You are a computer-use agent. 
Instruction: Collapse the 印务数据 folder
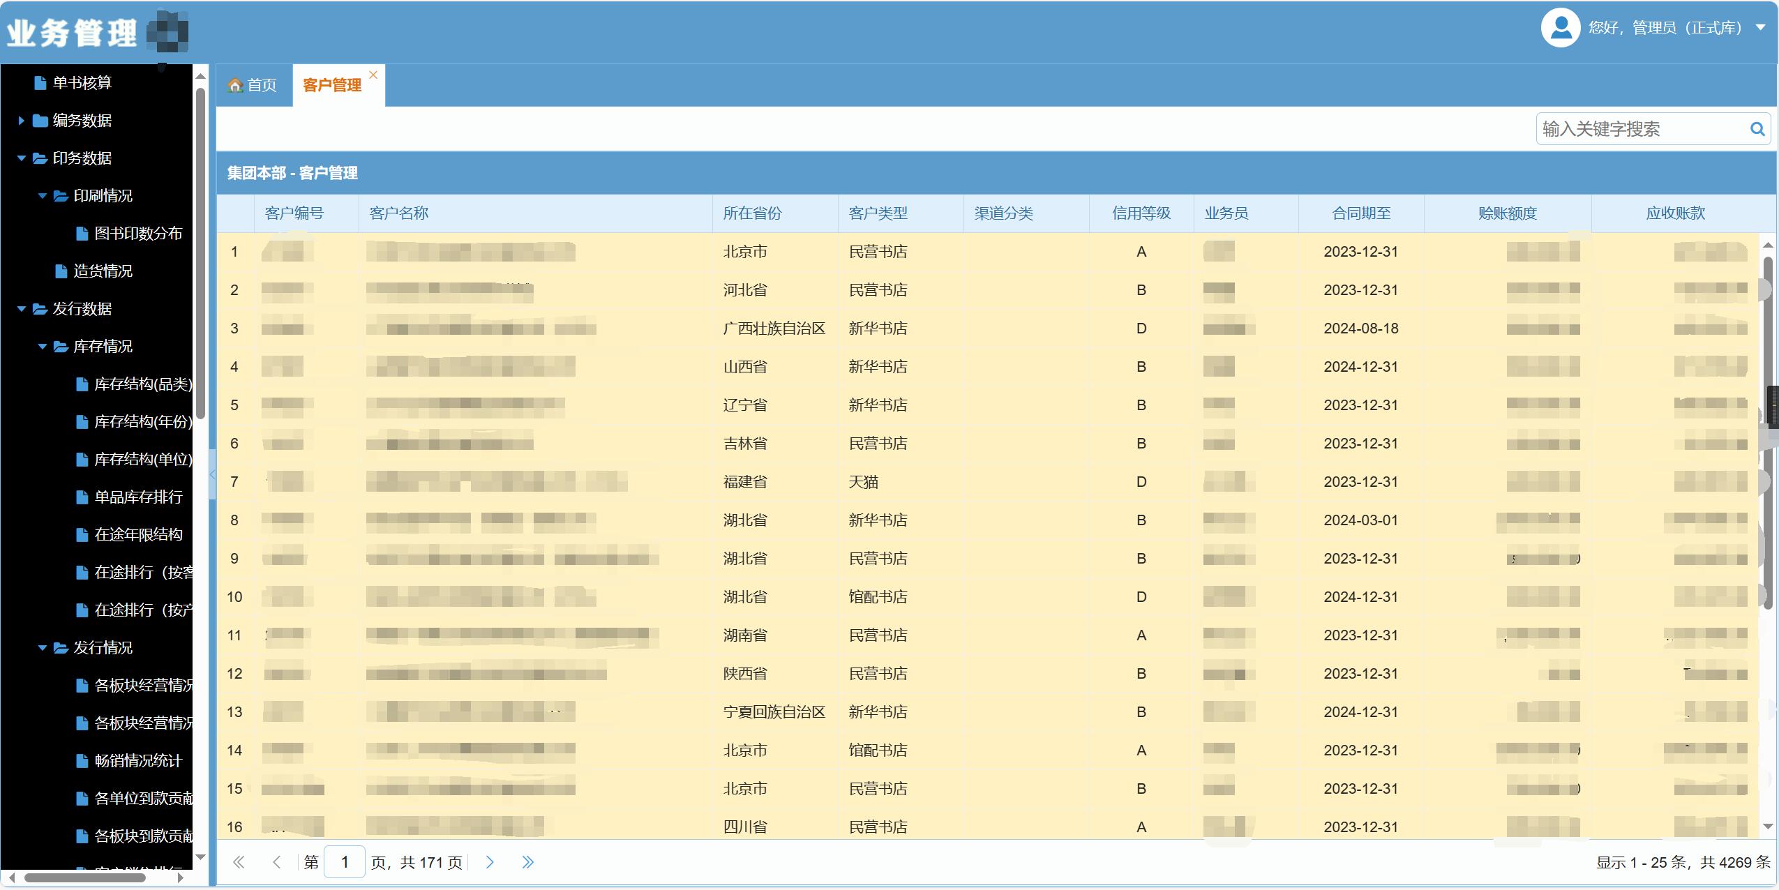coord(21,158)
